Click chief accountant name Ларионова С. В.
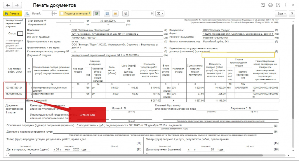This screenshot has width=299, height=161. pyautogui.click(x=241, y=108)
